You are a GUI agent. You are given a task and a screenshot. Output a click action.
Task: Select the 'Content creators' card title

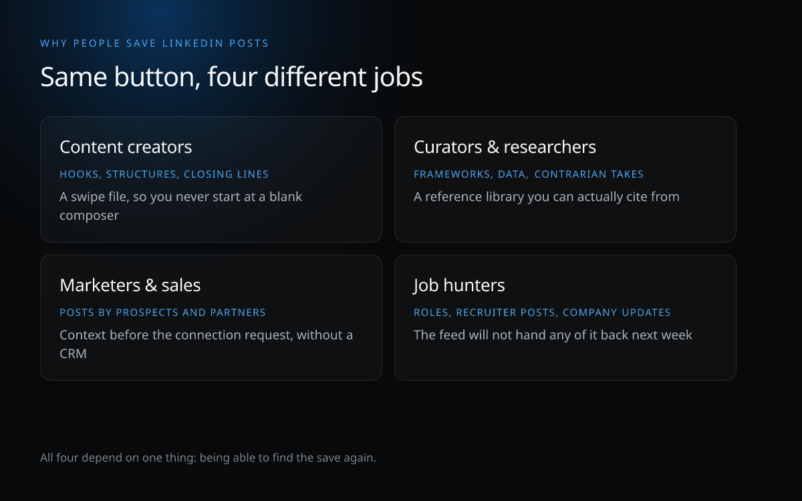coord(126,147)
